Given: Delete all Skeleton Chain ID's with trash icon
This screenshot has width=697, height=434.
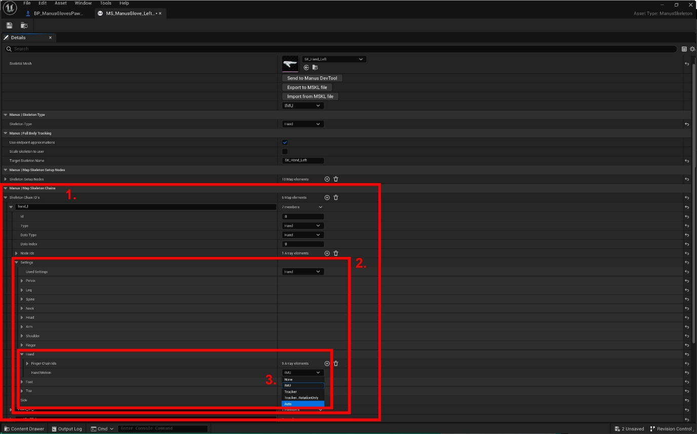Looking at the screenshot, I should pos(335,198).
